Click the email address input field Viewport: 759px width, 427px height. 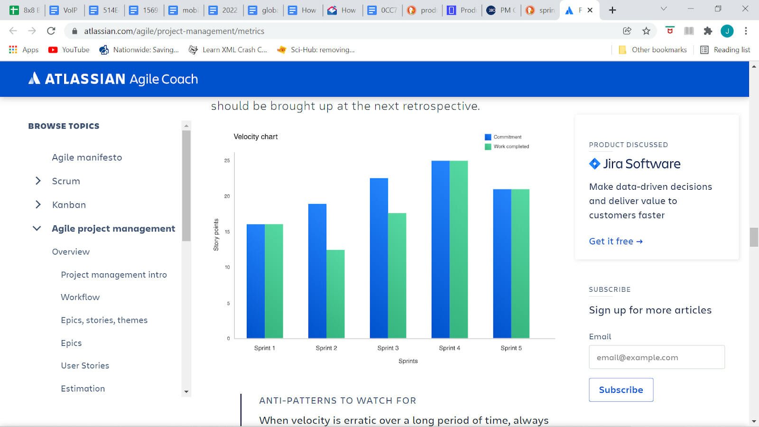[x=657, y=357]
